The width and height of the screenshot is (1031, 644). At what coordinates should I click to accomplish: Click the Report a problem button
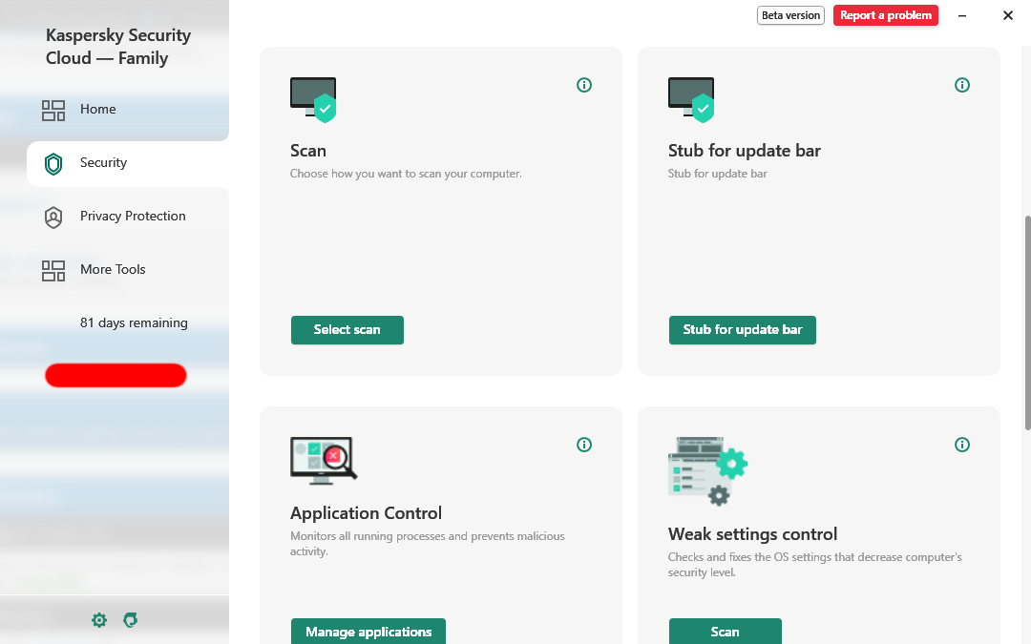pyautogui.click(x=886, y=15)
